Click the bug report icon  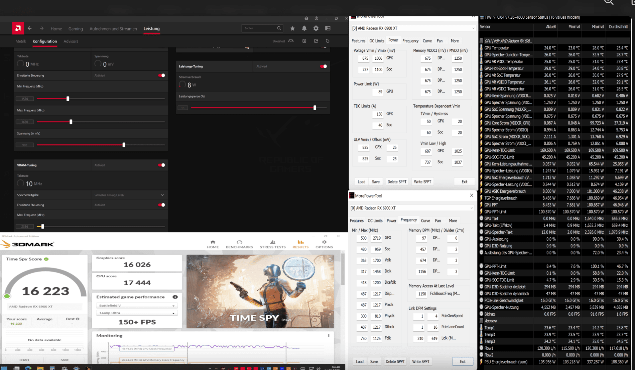306,18
